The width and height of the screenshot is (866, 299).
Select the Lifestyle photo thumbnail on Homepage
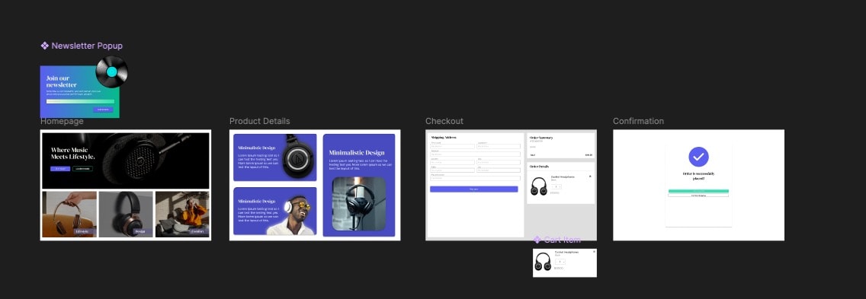tap(69, 214)
